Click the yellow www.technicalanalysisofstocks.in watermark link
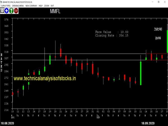 45,79
